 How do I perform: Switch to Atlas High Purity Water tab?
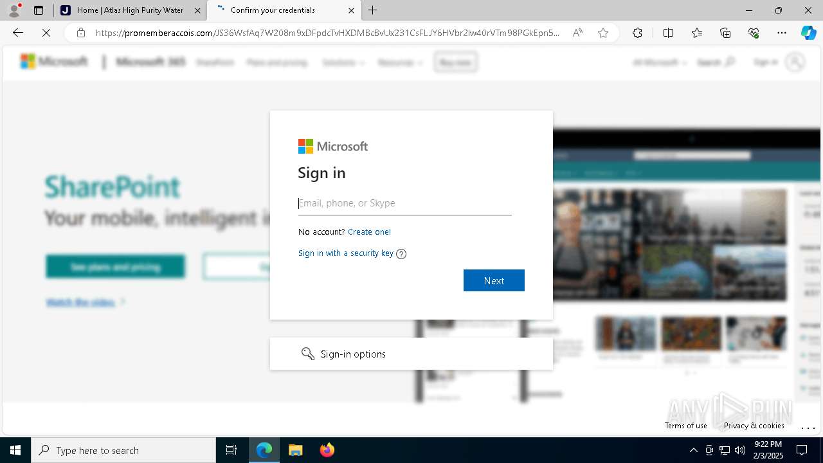point(131,10)
